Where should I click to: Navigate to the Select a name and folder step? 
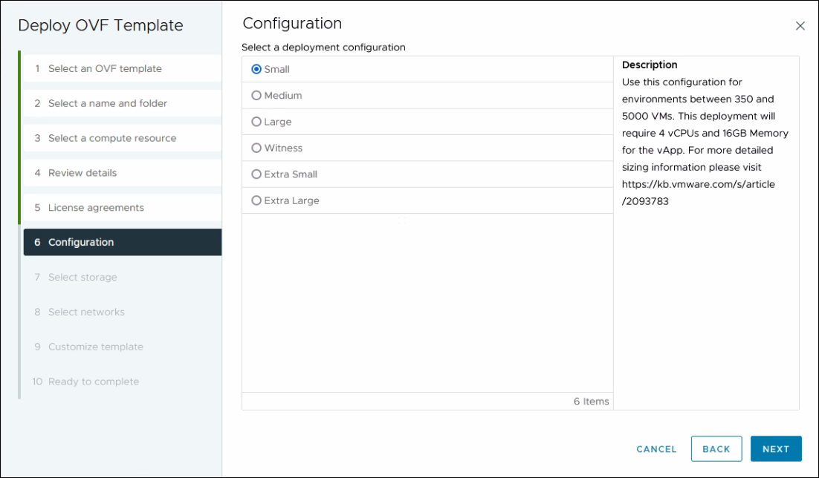coord(108,103)
